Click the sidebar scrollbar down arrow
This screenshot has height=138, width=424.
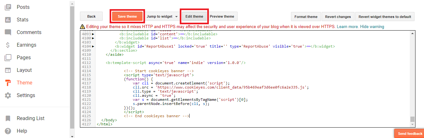point(72,136)
